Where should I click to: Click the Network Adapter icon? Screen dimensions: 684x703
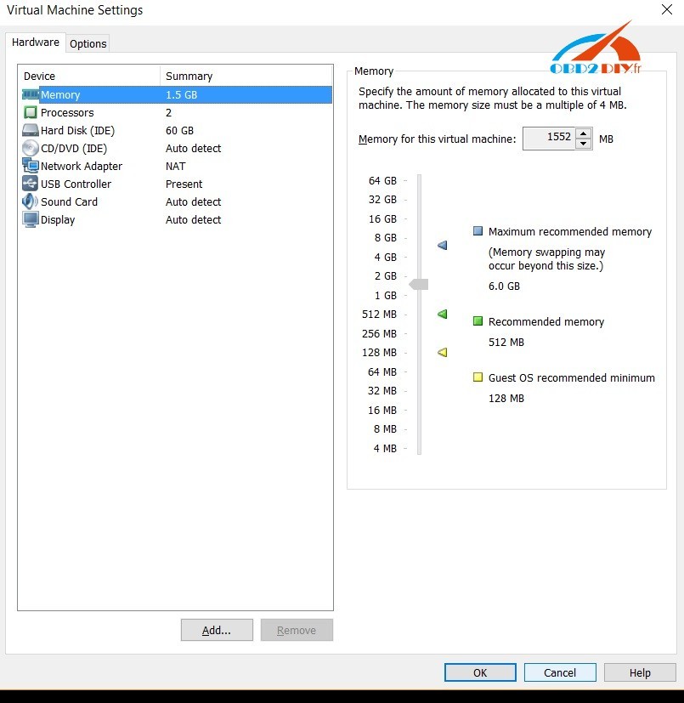tap(31, 166)
